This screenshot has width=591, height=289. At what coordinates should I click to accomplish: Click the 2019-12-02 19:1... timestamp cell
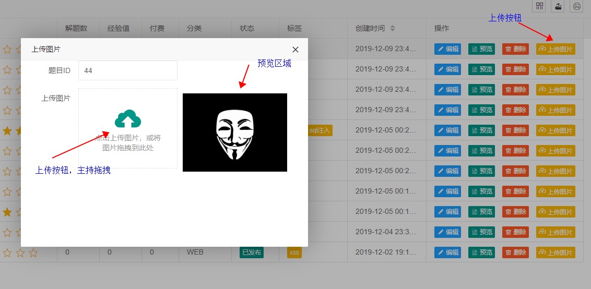[386, 252]
